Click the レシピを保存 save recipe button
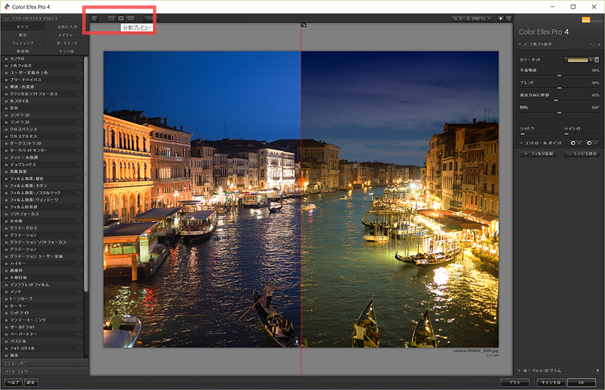Viewport: 605px width, 390px height. tap(581, 154)
